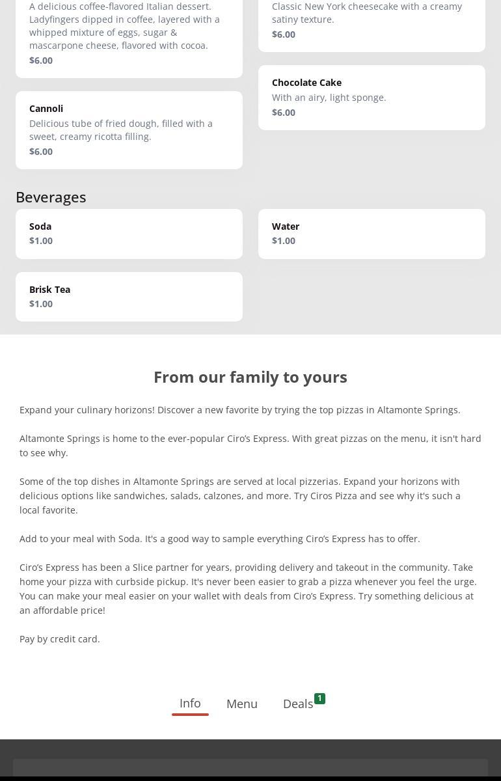Click the green Deals count badge
This screenshot has width=501, height=781.
click(319, 698)
